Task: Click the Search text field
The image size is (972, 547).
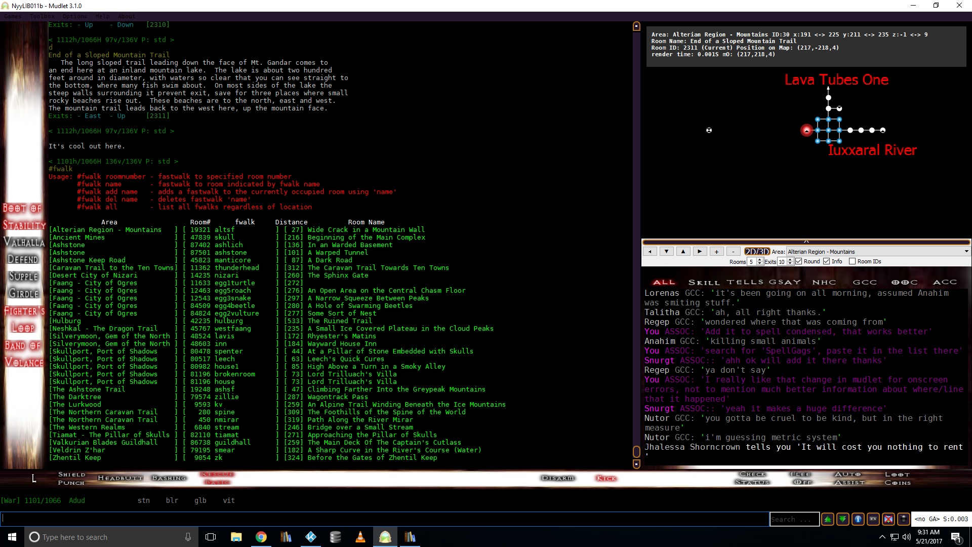Action: (794, 519)
